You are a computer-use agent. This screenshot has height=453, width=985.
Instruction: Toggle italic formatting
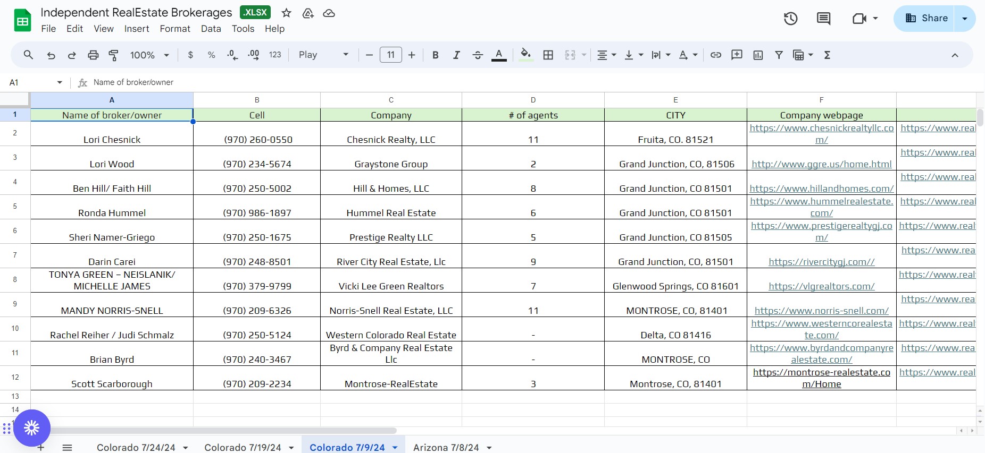click(456, 55)
